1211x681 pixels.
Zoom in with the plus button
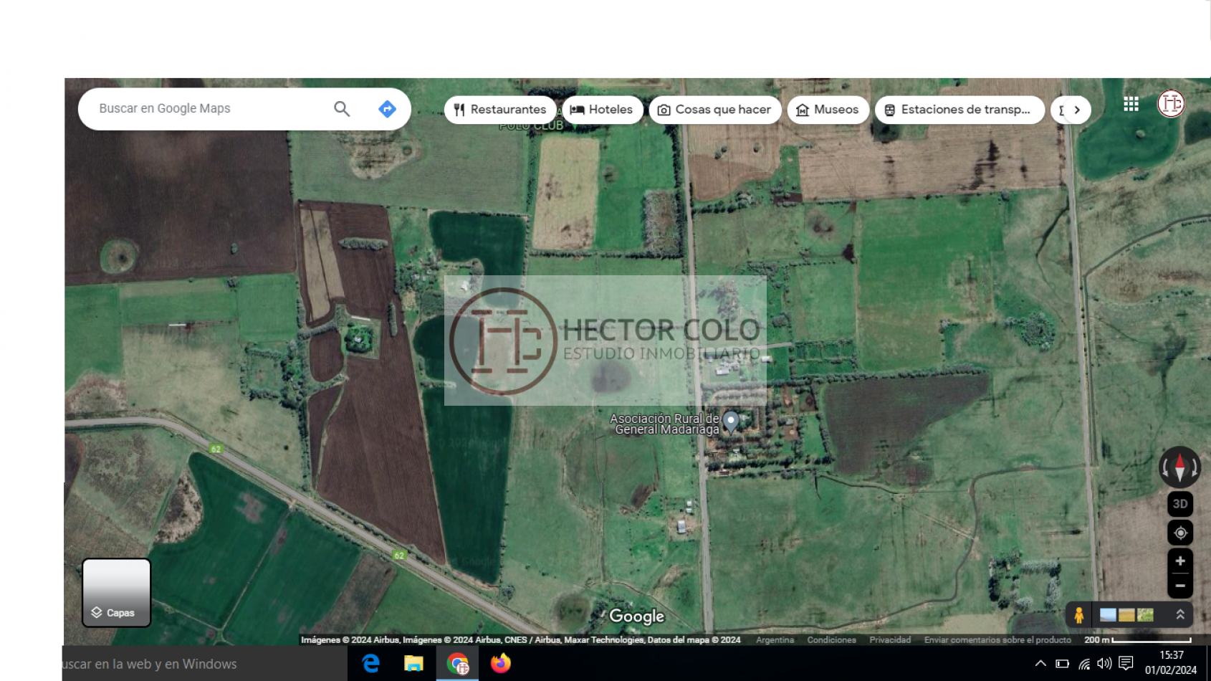[x=1180, y=561]
